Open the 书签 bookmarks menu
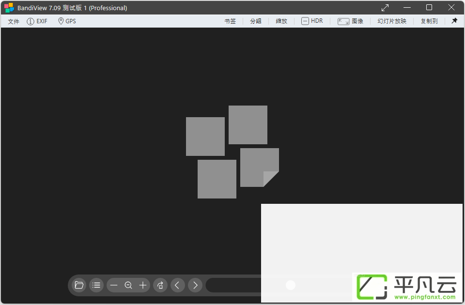 (230, 21)
